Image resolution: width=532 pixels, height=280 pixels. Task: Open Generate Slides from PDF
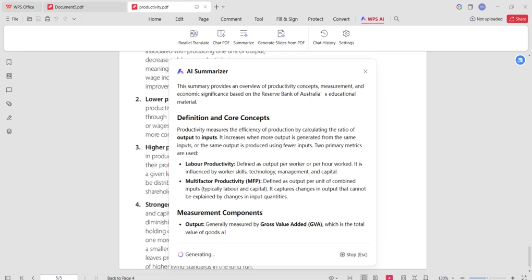click(x=281, y=37)
